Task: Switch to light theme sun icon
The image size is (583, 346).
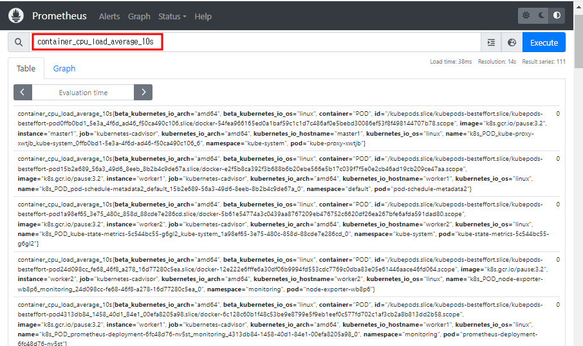Action: (526, 15)
